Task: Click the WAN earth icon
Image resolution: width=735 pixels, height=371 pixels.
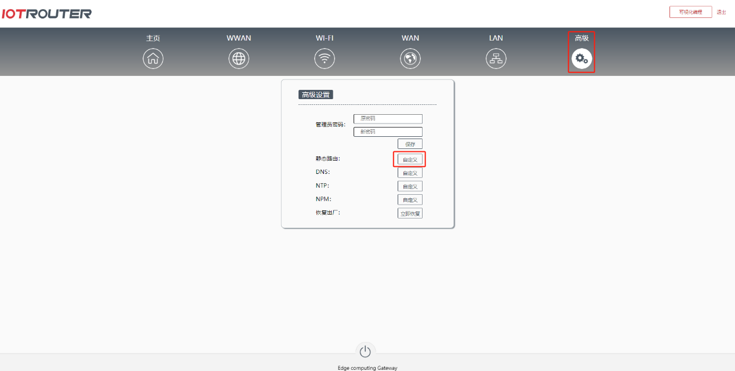Action: pos(410,58)
